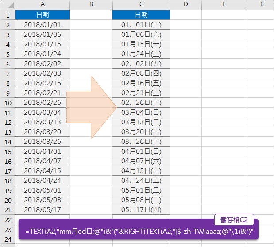
Task: Click cell 05月01日(二)
Action: (x=141, y=190)
